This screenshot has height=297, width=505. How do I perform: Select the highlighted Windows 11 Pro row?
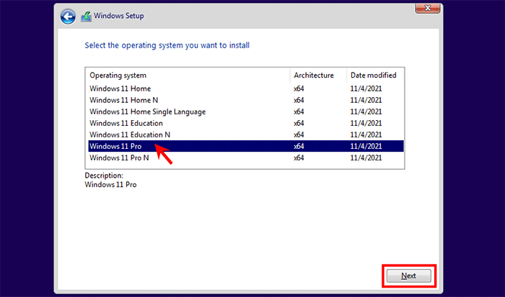click(x=246, y=146)
